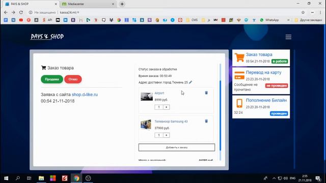Click the orange phone icon
The image size is (326, 183).
click(239, 103)
